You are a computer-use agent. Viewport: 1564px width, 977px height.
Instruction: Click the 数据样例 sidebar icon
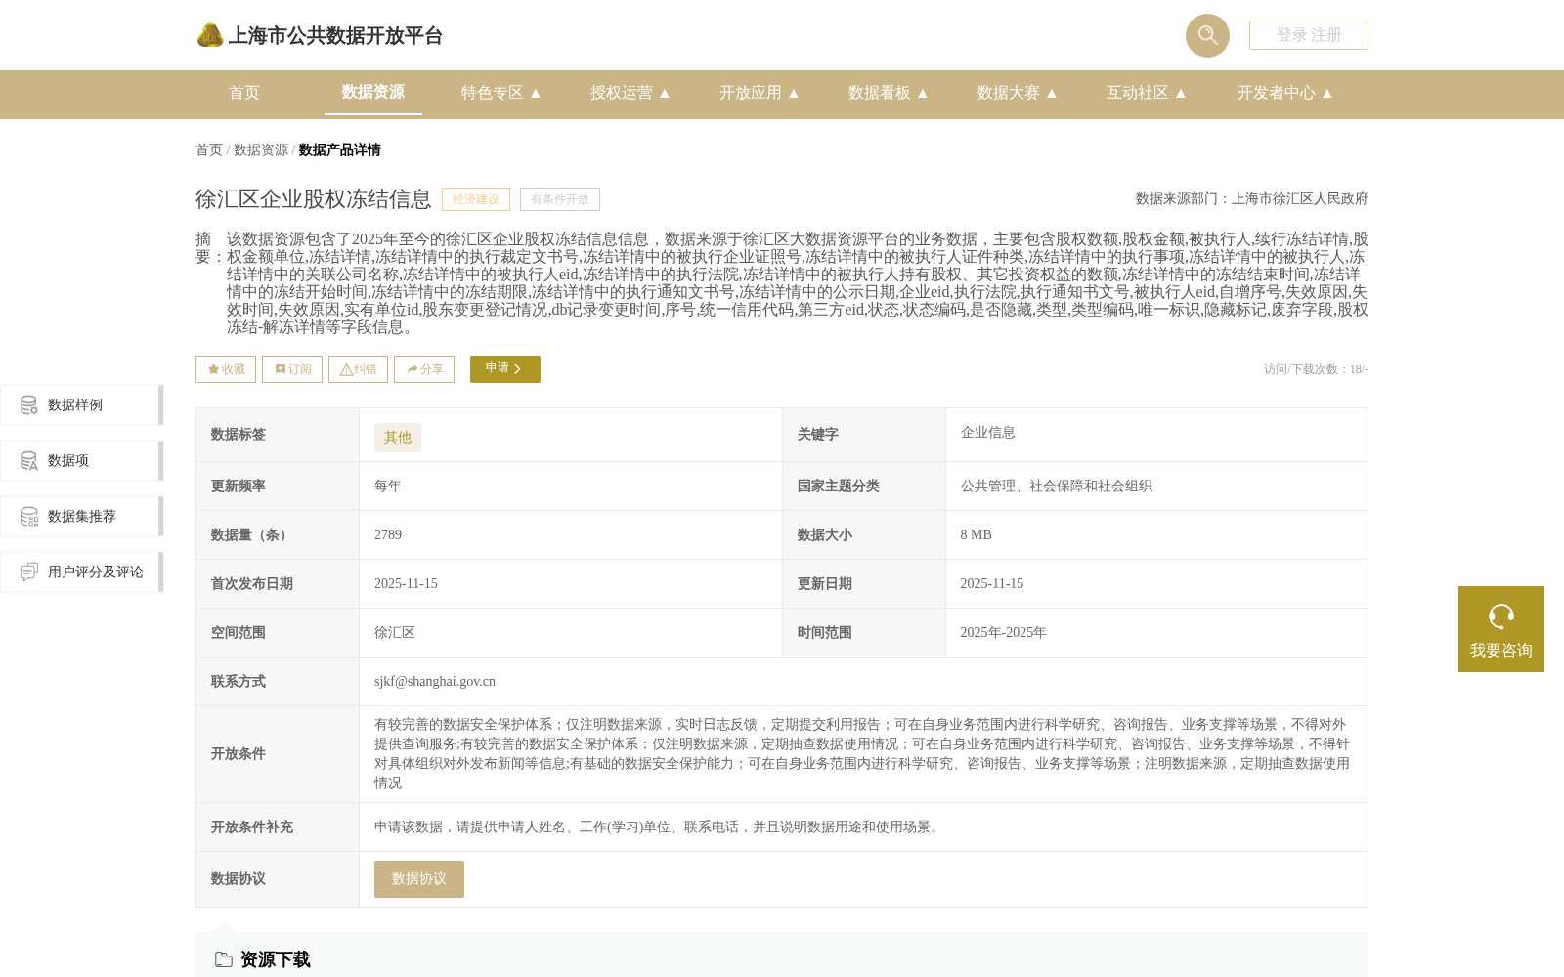coord(29,404)
